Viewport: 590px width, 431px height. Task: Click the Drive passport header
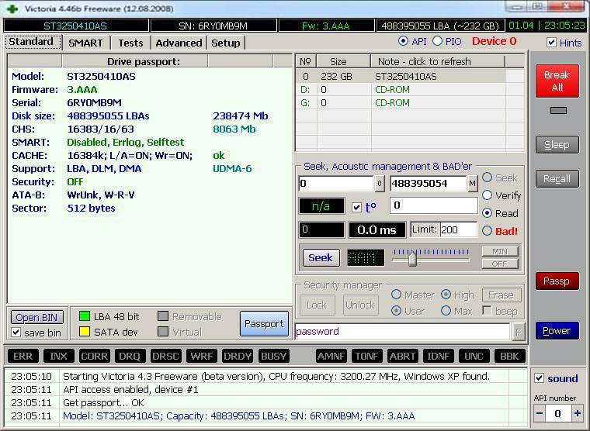pyautogui.click(x=135, y=61)
